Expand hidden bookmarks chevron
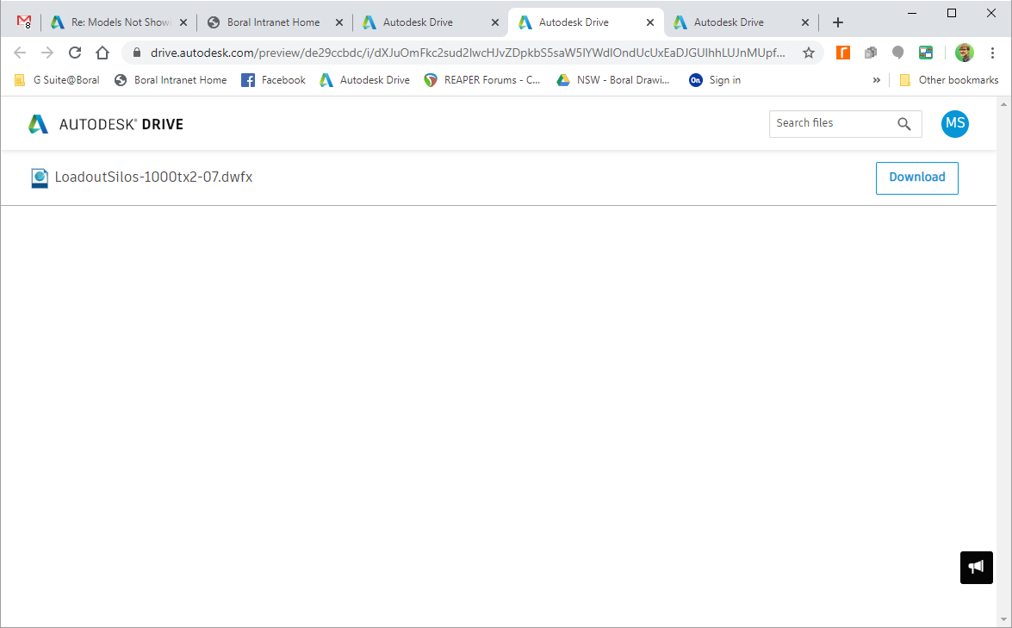Viewport: 1012px width, 628px height. [877, 80]
